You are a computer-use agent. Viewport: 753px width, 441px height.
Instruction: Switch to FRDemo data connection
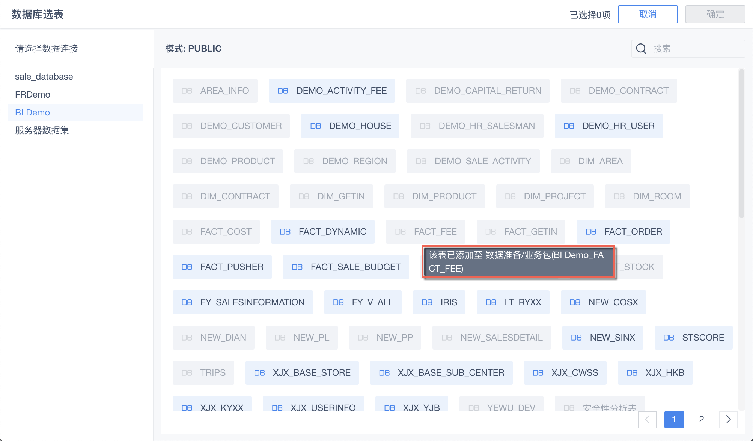pyautogui.click(x=33, y=94)
